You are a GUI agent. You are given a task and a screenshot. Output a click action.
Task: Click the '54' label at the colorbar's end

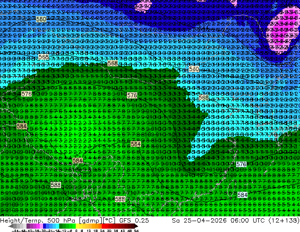[136, 231]
